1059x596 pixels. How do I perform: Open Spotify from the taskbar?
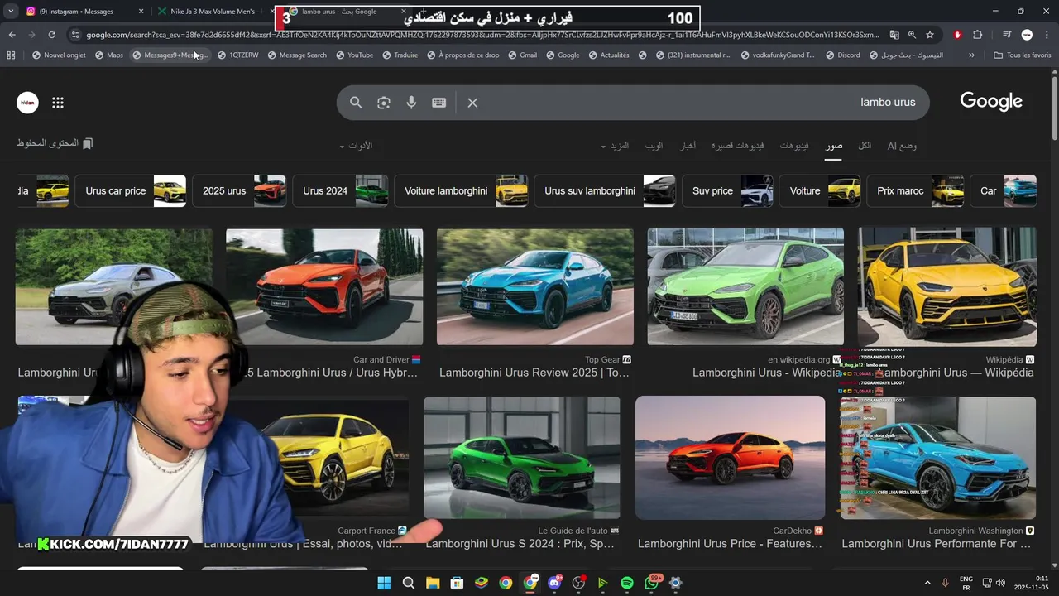click(627, 583)
